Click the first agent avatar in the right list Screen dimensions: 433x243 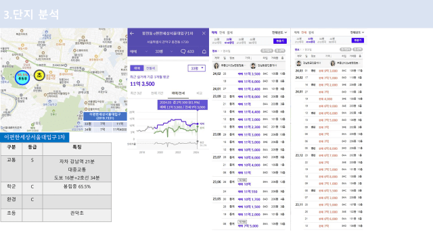click(x=298, y=63)
